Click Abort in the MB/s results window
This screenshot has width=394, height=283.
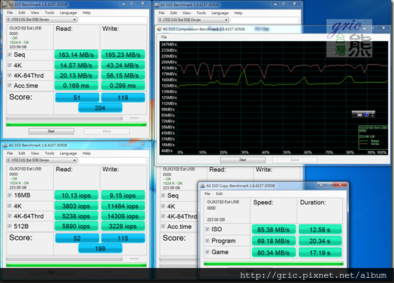107,131
